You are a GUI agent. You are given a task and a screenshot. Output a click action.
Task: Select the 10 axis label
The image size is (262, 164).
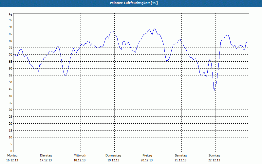point(10,137)
